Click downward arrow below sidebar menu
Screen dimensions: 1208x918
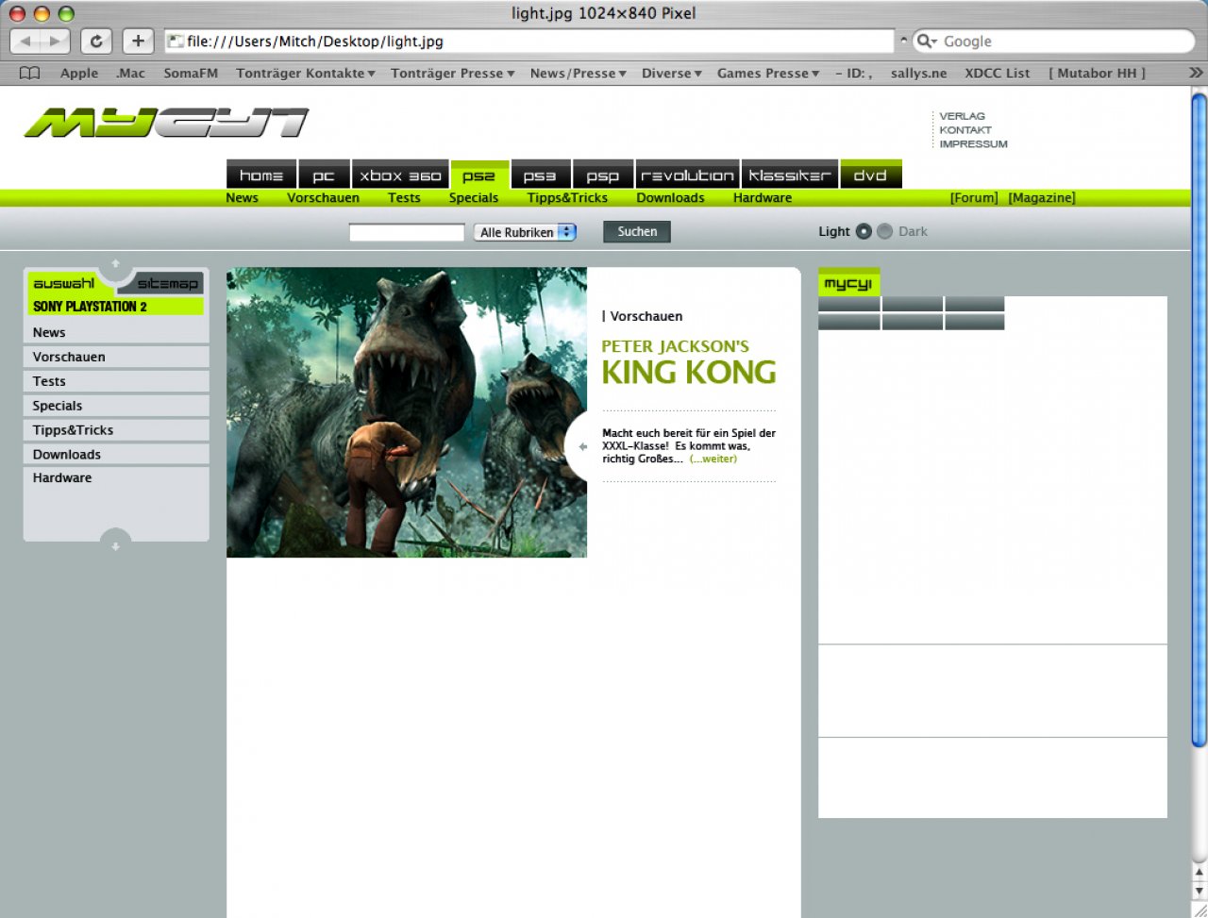tap(116, 546)
